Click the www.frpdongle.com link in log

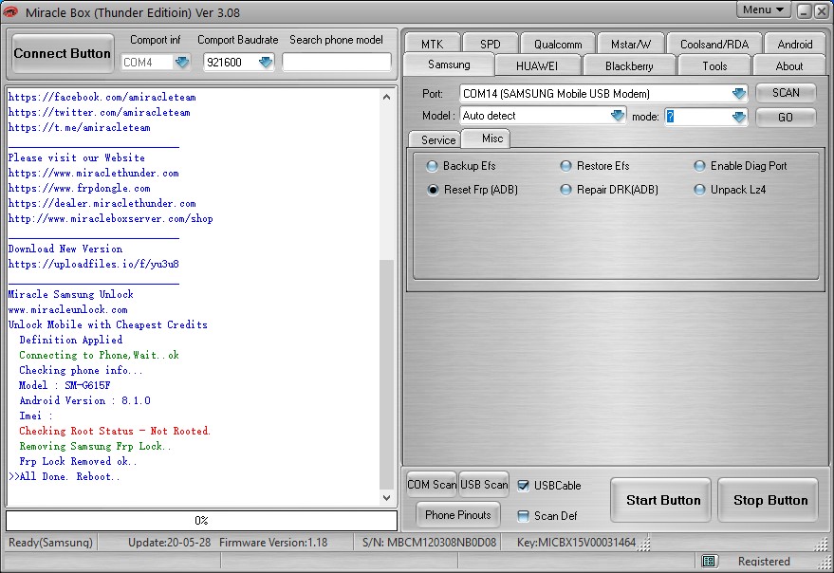coord(80,189)
